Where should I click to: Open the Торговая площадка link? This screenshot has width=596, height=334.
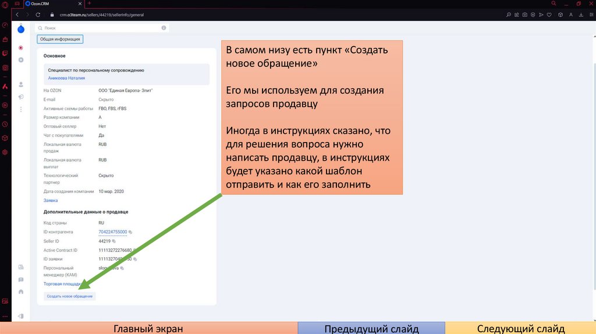[62, 284]
